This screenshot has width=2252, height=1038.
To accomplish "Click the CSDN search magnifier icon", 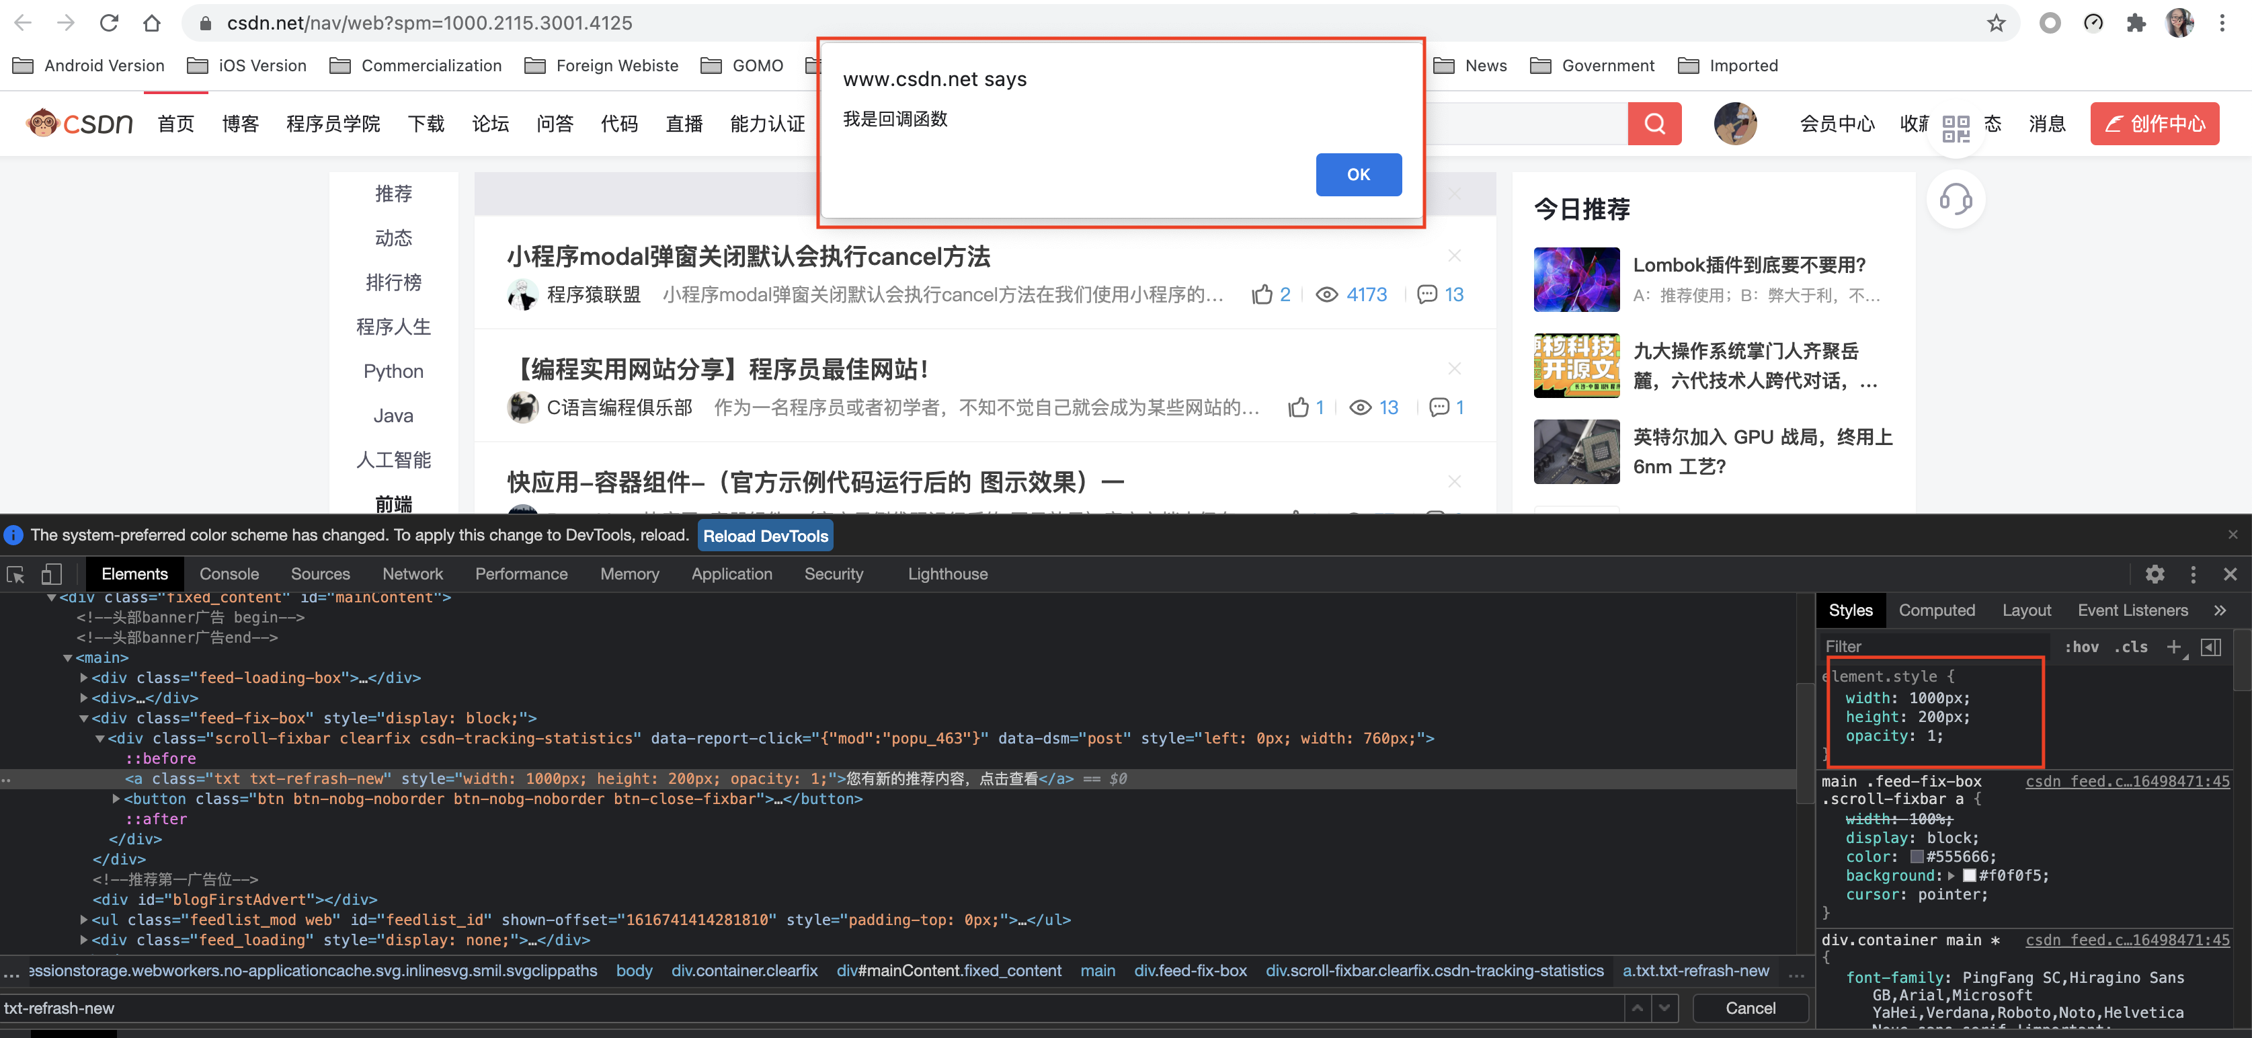I will (1654, 123).
